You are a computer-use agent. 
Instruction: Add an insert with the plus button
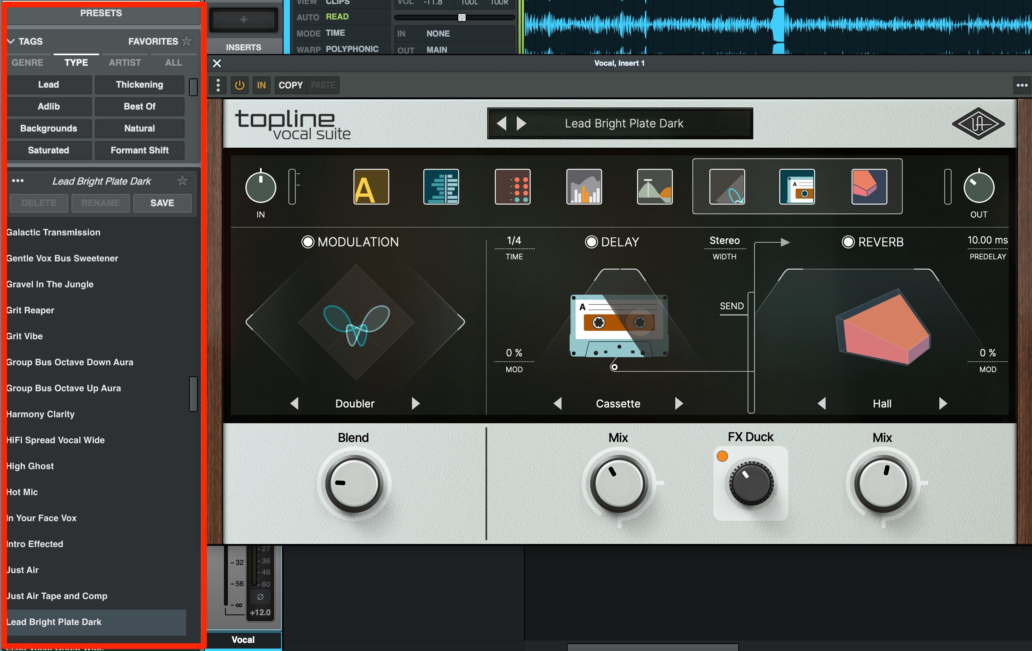(x=243, y=20)
